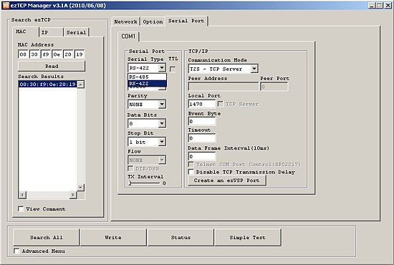The width and height of the screenshot is (394, 265).
Task: Choose RS-422 from the Serial Type list
Action: (x=147, y=83)
